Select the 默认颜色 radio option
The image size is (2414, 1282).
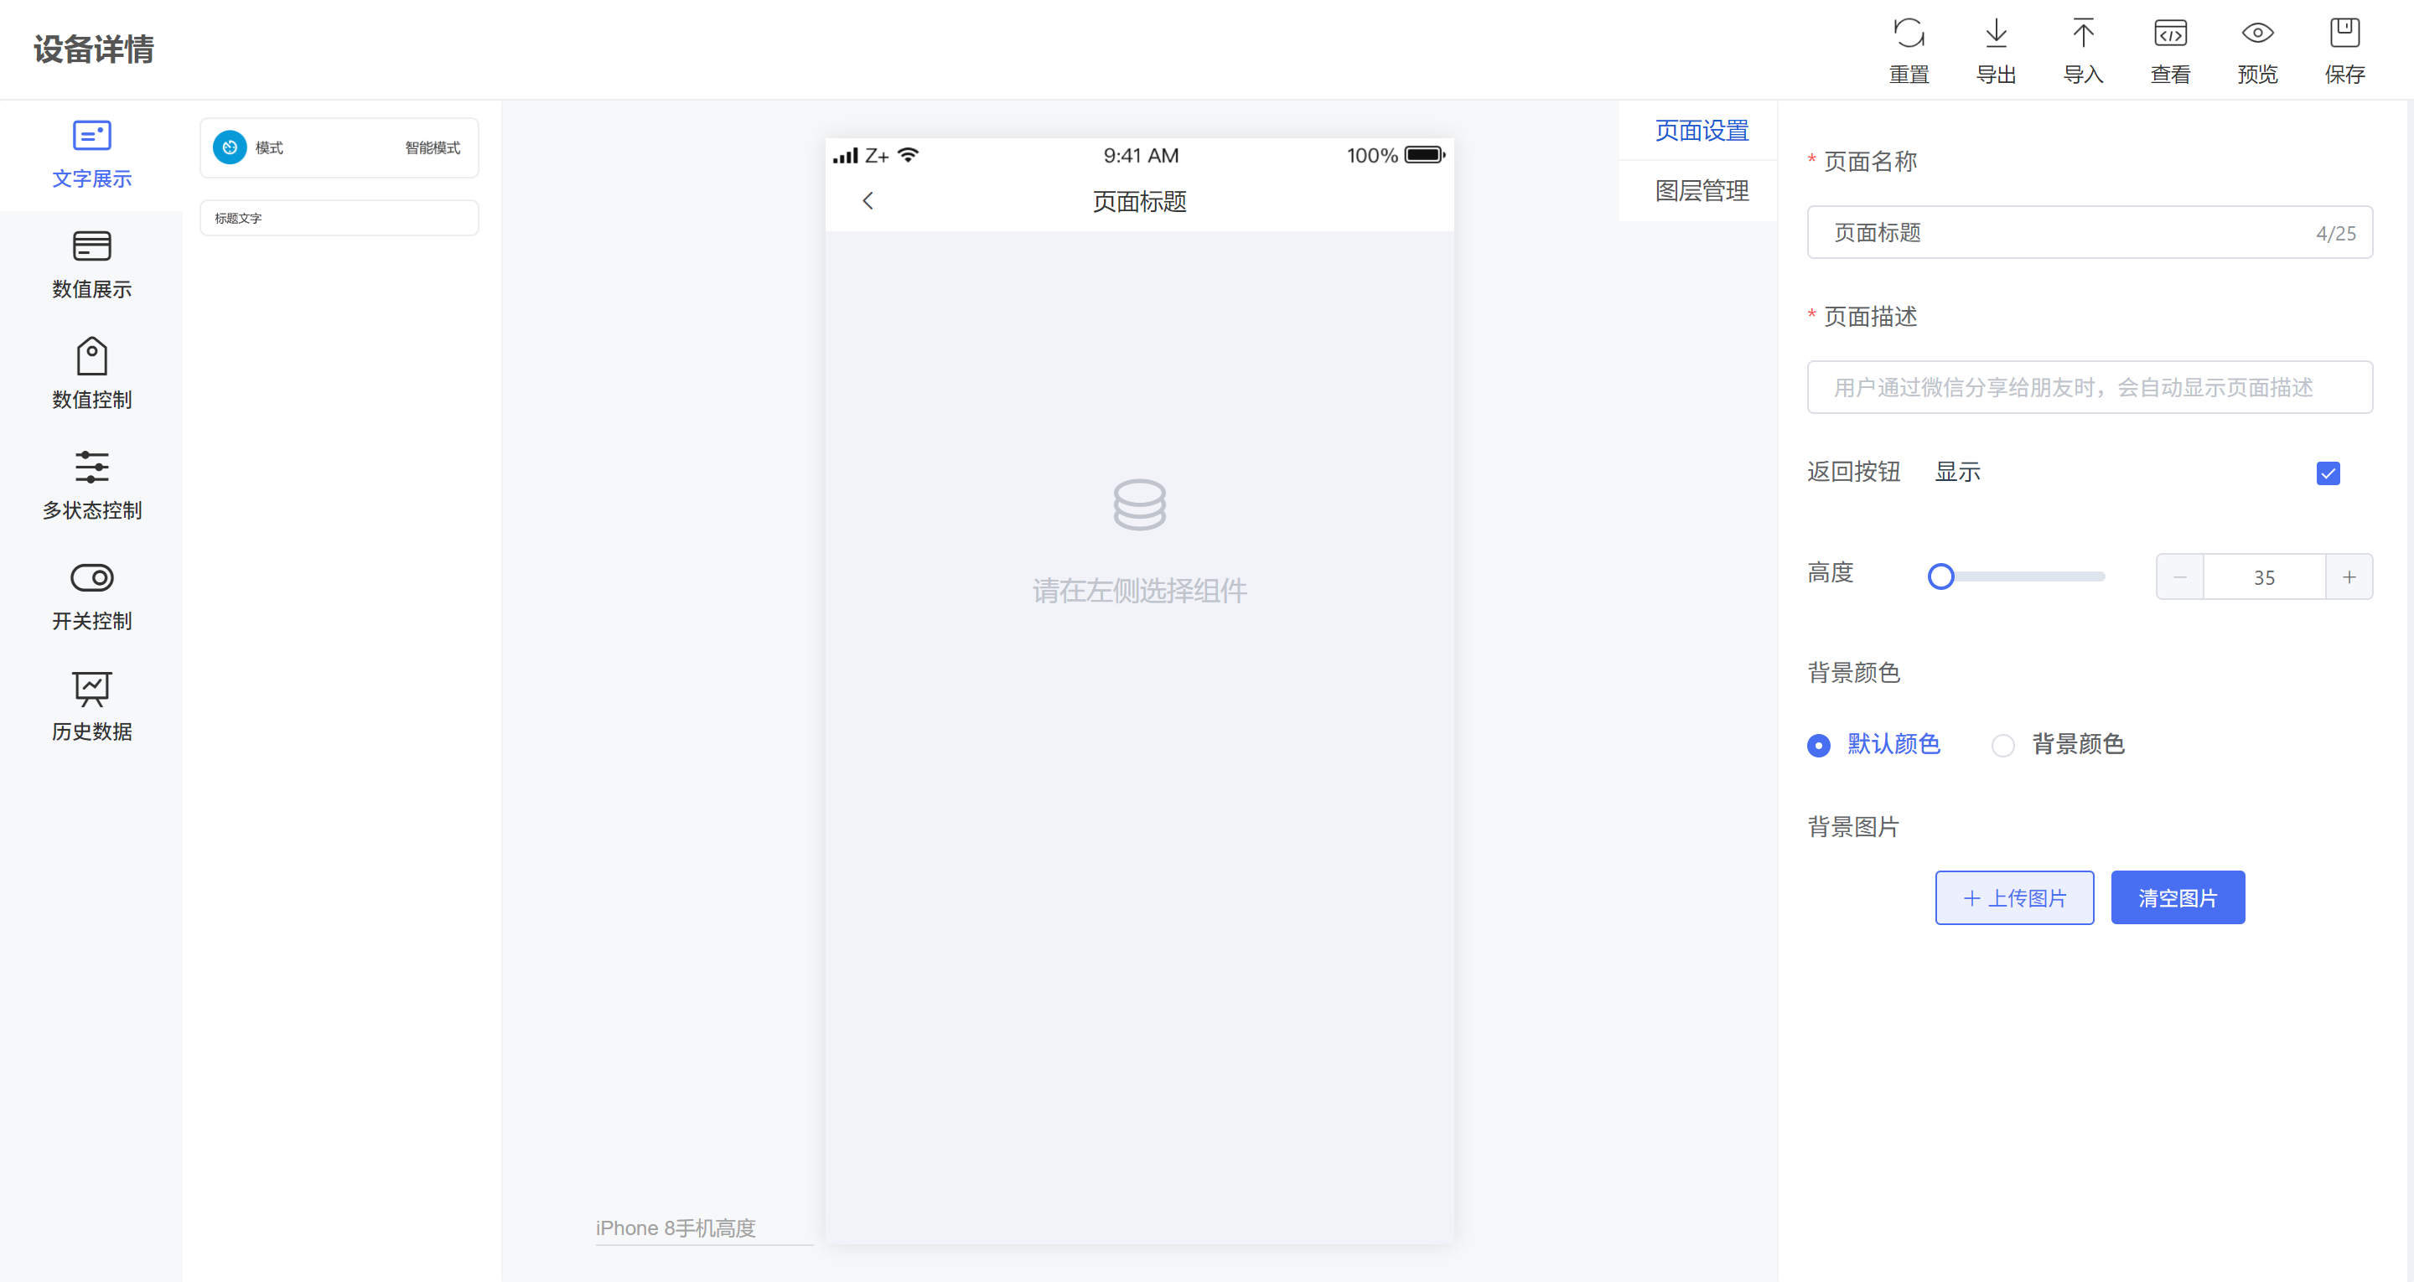(1873, 744)
